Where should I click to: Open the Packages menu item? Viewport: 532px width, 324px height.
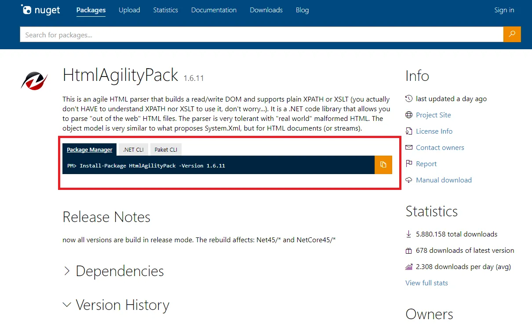pyautogui.click(x=91, y=10)
